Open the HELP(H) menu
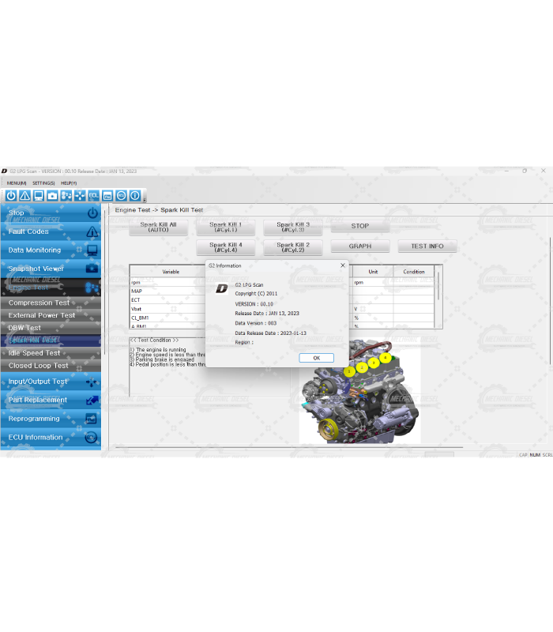 69,182
